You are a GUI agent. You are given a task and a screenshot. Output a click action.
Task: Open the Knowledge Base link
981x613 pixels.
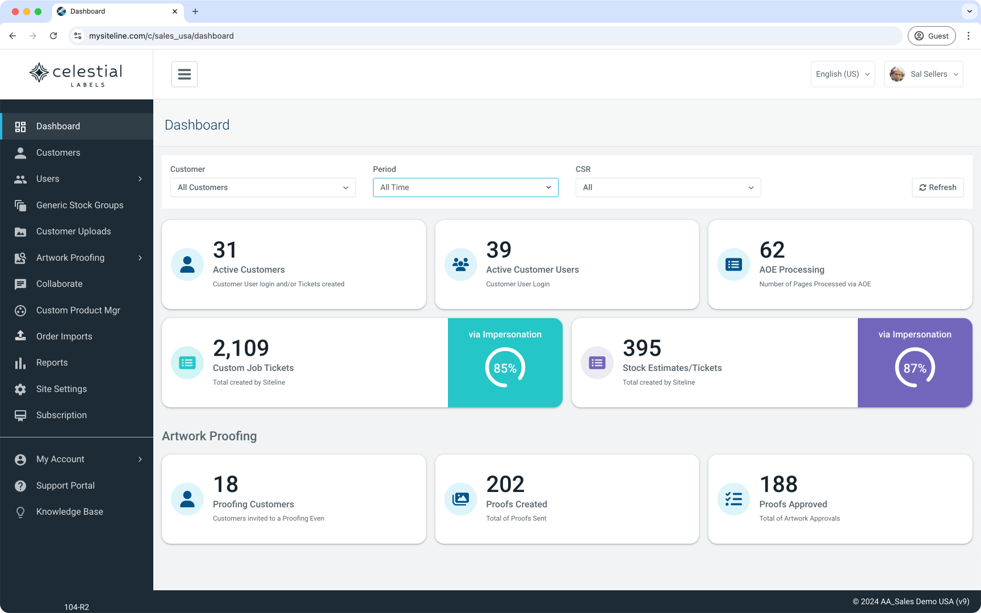(x=77, y=511)
